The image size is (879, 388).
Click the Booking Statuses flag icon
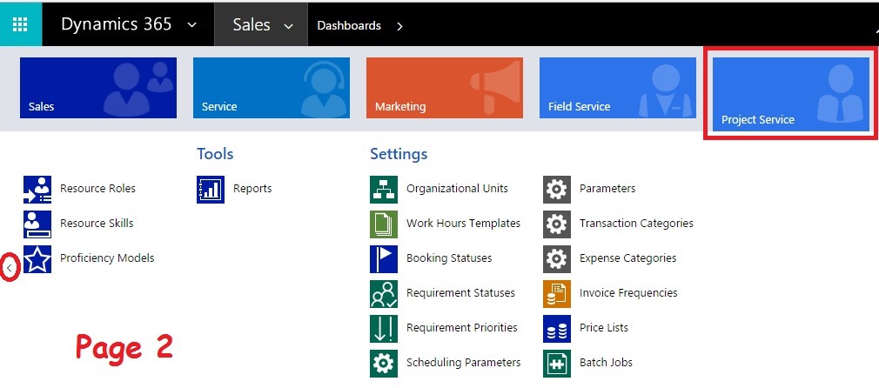[384, 258]
